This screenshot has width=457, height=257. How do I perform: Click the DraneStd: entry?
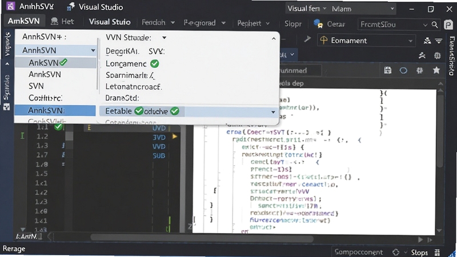[x=122, y=98]
